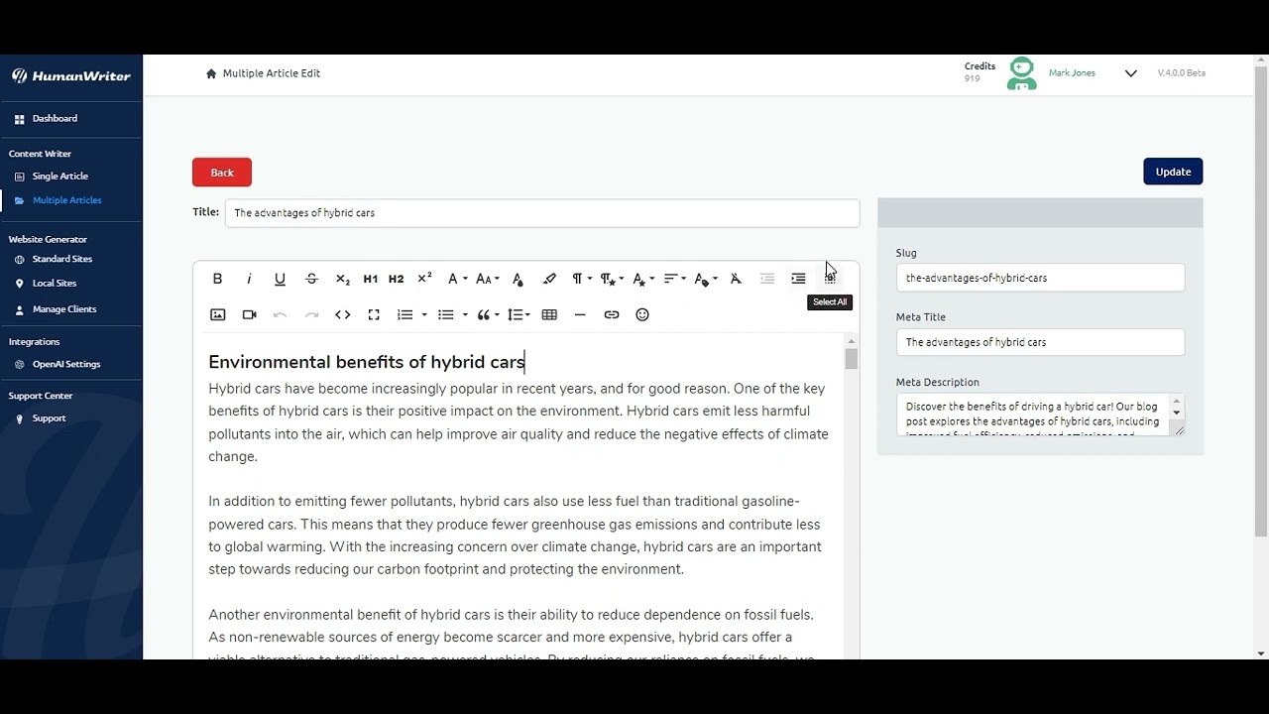Insert a video with the camera icon
1269x714 pixels.
[x=249, y=314]
